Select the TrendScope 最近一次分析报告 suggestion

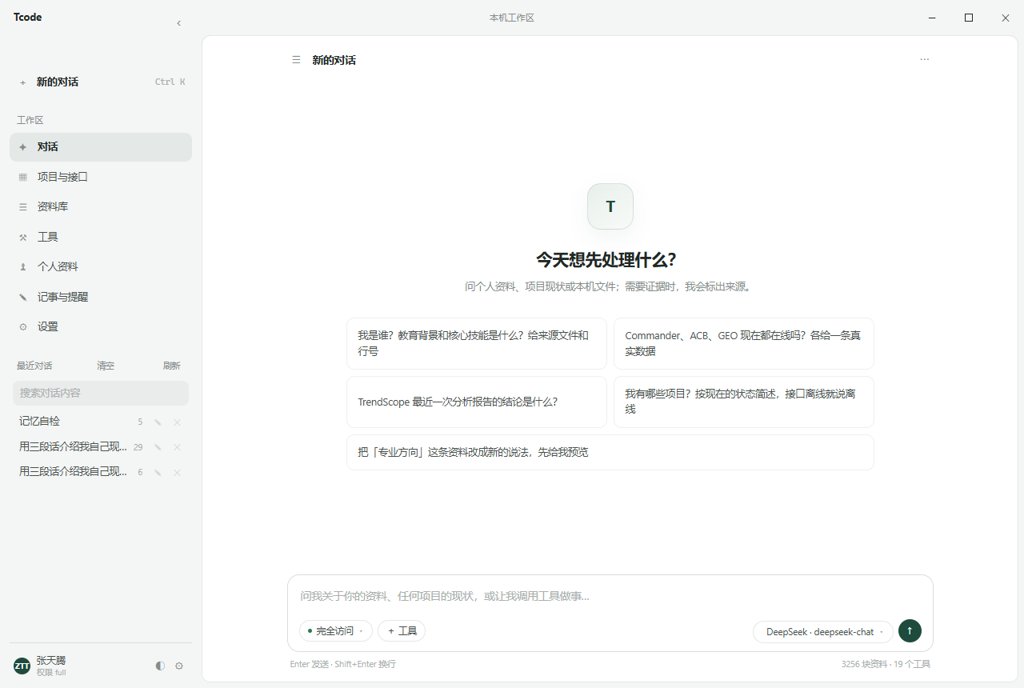point(477,402)
